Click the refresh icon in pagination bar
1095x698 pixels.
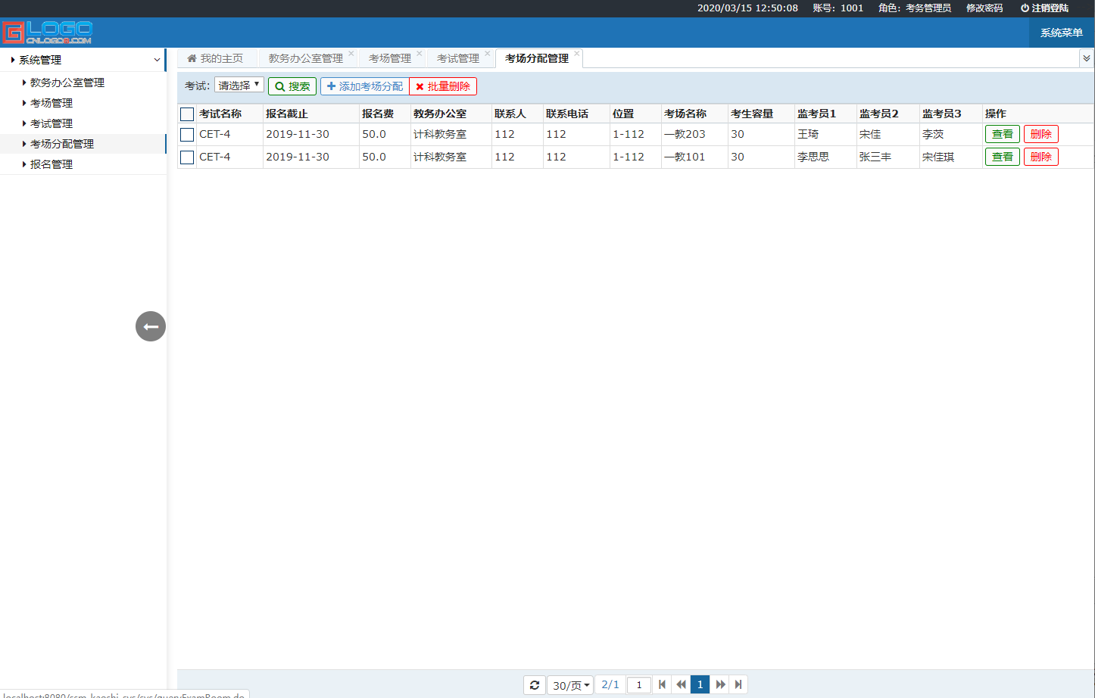tap(535, 685)
